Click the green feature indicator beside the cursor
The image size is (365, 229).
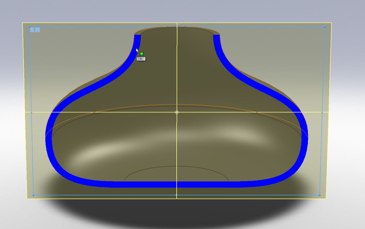pos(142,54)
